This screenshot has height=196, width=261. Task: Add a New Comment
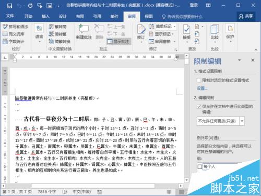tap(84, 32)
